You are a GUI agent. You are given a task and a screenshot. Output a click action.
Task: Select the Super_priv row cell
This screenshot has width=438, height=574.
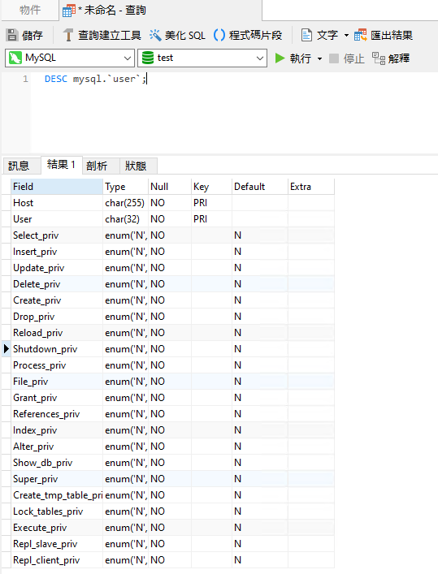tap(57, 479)
